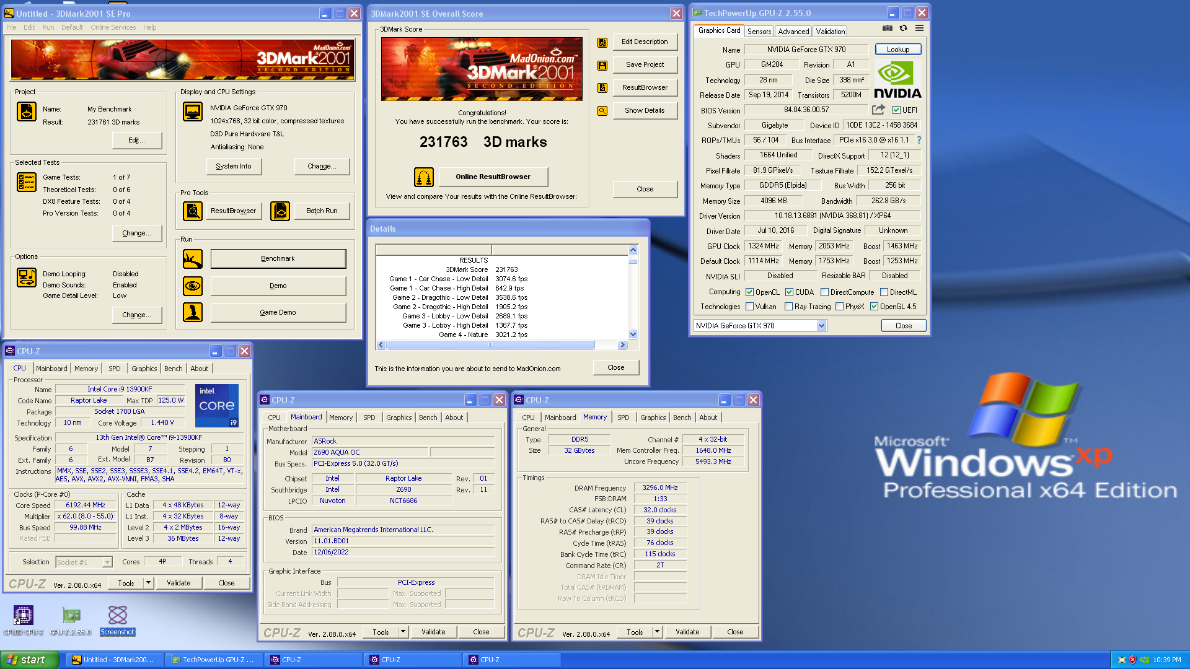Screen dimensions: 1190x669
Task: Toggle OpenGL 4.5 checkbox
Action: click(x=875, y=307)
